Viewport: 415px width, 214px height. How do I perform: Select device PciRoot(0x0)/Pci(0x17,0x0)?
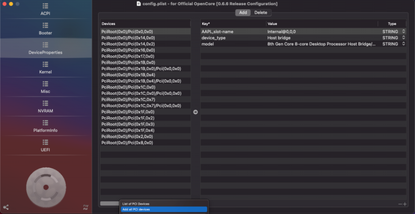(x=145, y=56)
